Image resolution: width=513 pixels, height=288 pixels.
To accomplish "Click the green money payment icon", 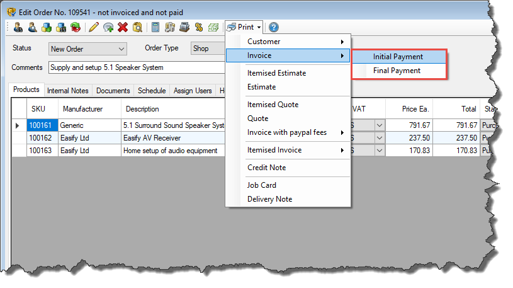I will 213,27.
